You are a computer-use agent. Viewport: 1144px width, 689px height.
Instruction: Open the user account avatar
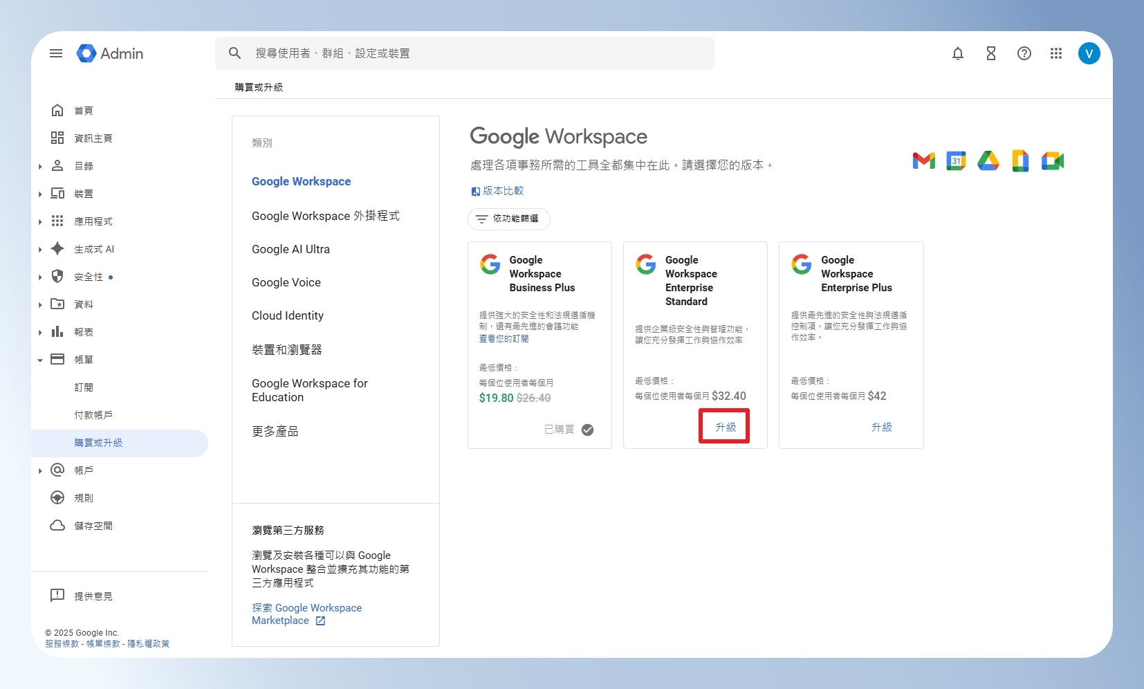coord(1089,53)
